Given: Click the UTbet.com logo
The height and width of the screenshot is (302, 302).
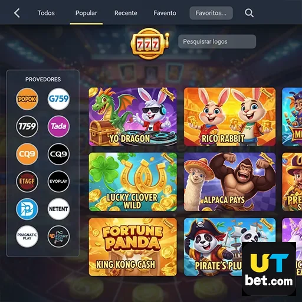Looking at the screenshot, I should click(269, 269).
